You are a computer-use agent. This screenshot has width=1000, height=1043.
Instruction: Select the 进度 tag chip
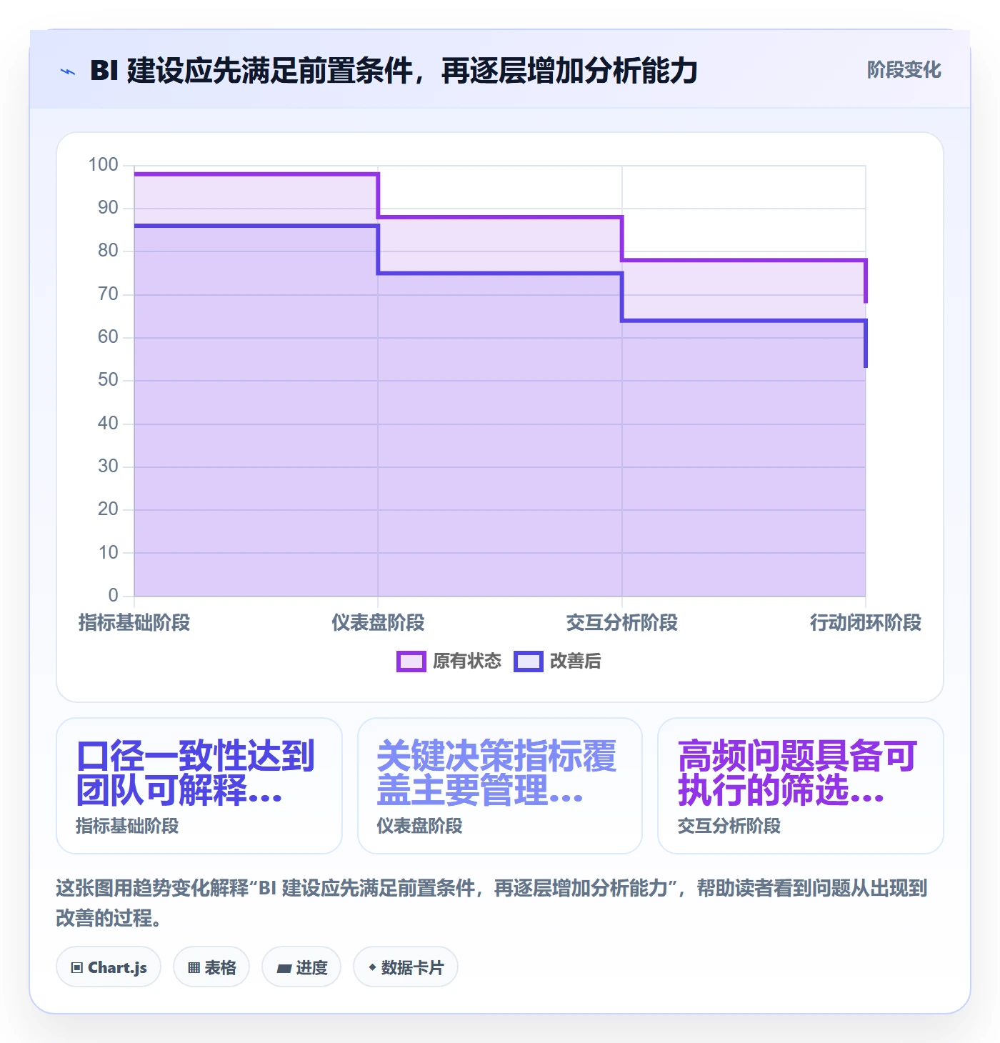[301, 967]
